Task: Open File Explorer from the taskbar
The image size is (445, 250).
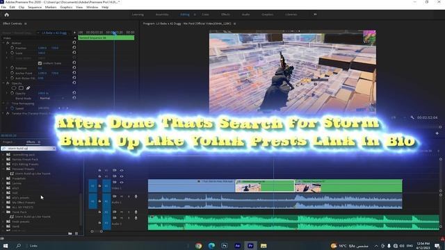Action: pos(264,245)
